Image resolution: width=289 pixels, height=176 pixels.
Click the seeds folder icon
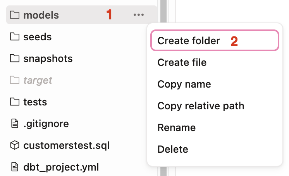[14, 37]
